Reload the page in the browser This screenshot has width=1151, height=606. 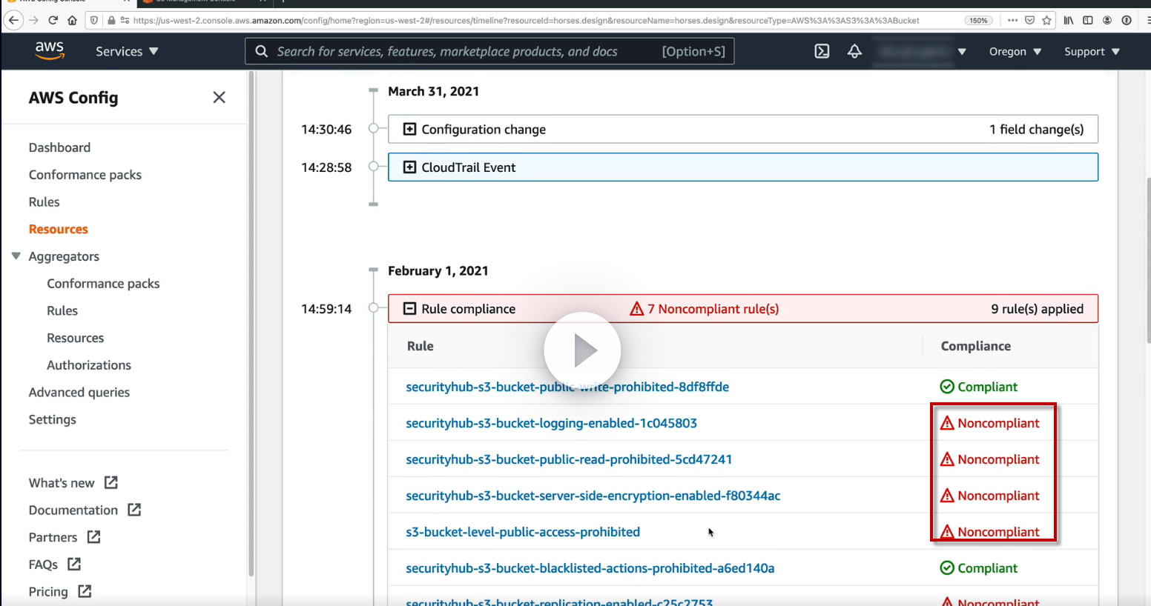(53, 20)
